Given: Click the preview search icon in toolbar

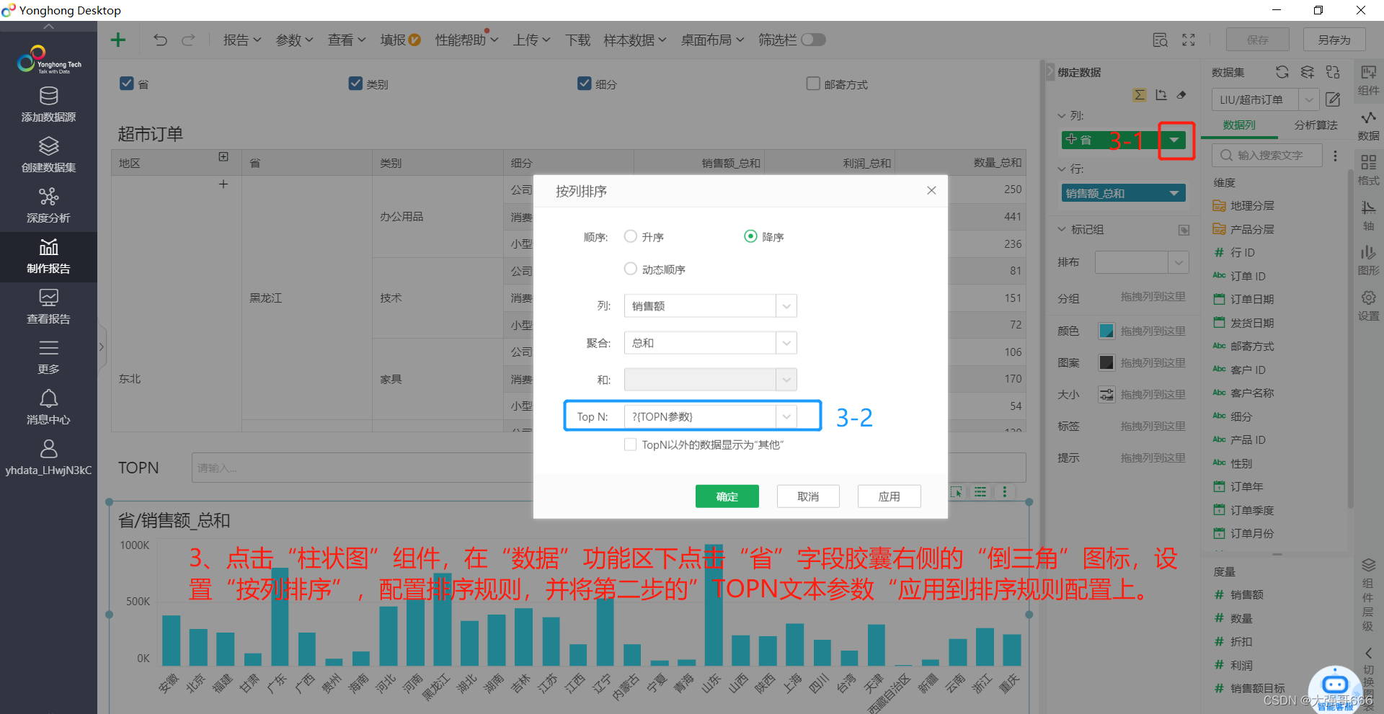Looking at the screenshot, I should point(1160,40).
